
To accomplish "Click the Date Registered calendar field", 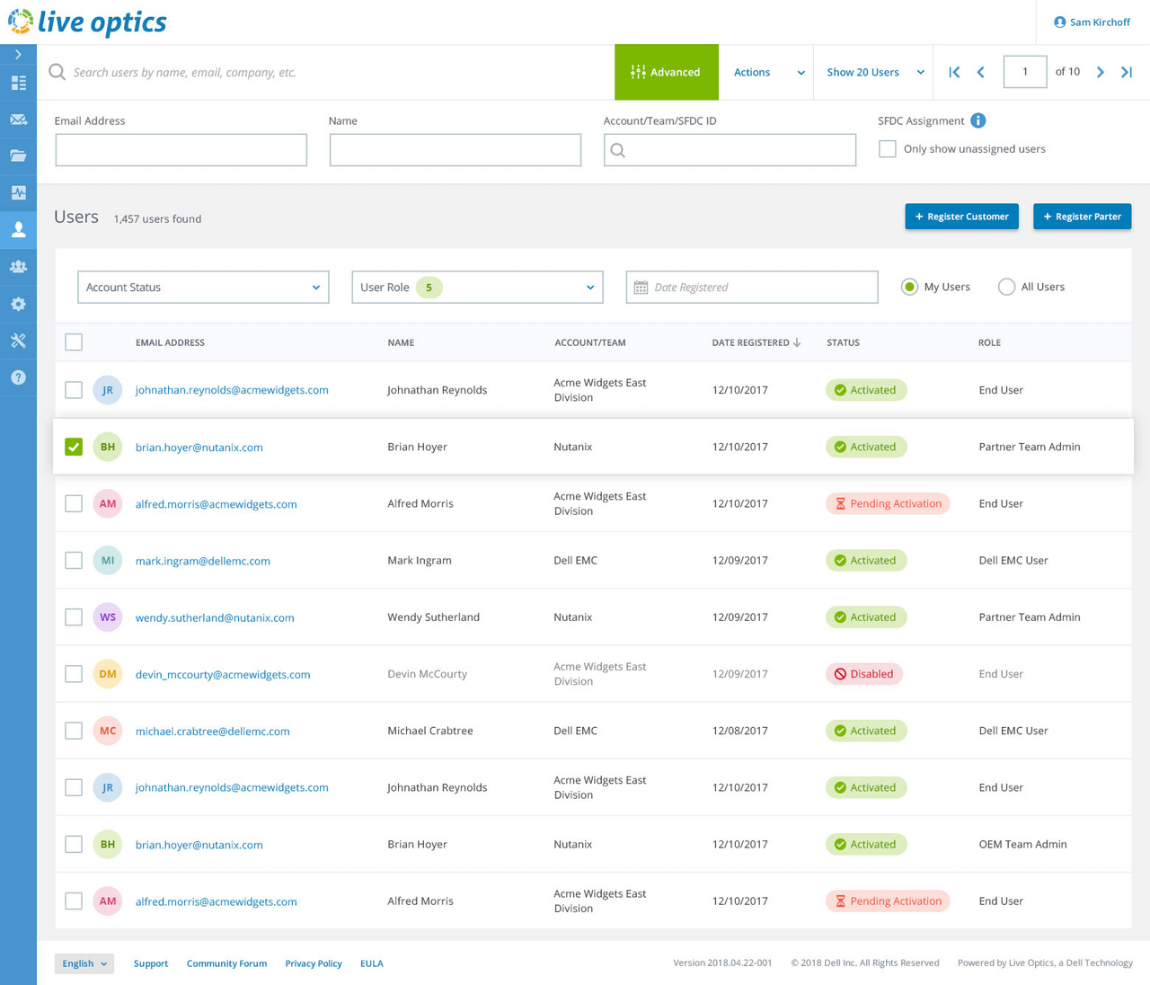I will click(x=752, y=288).
